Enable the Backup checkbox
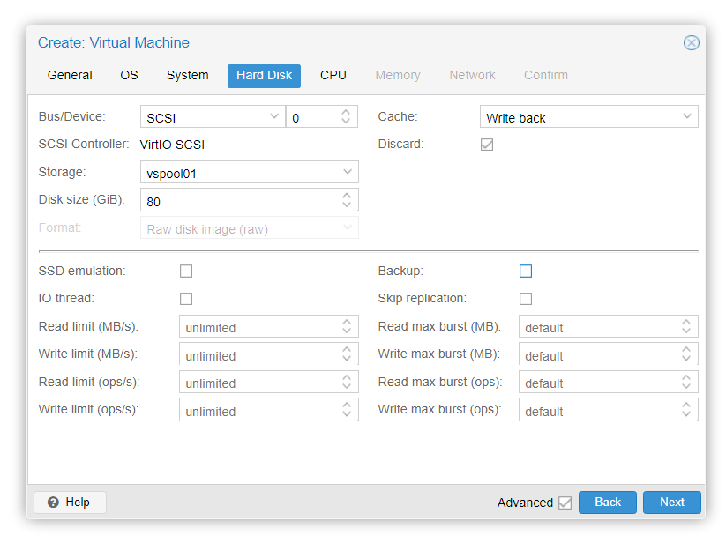 pyautogui.click(x=526, y=272)
